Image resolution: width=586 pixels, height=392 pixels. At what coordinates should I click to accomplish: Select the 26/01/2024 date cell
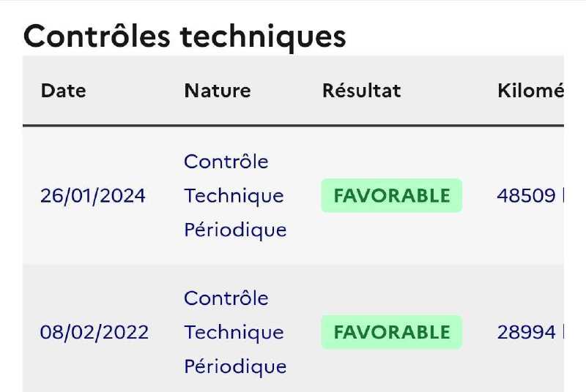pyautogui.click(x=93, y=196)
